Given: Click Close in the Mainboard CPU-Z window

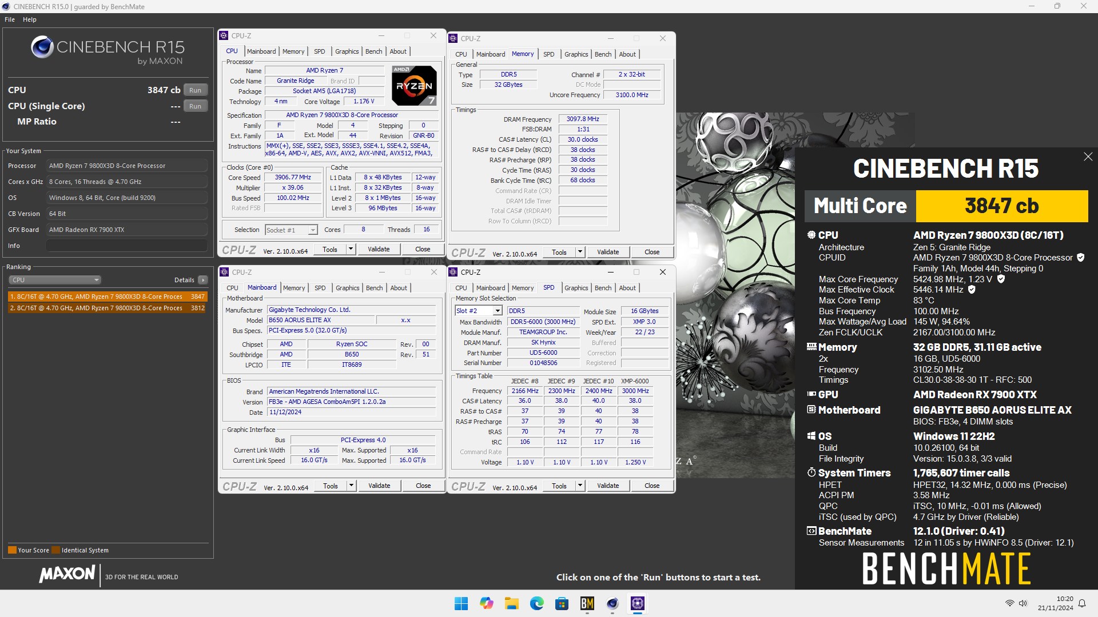Looking at the screenshot, I should click(423, 486).
